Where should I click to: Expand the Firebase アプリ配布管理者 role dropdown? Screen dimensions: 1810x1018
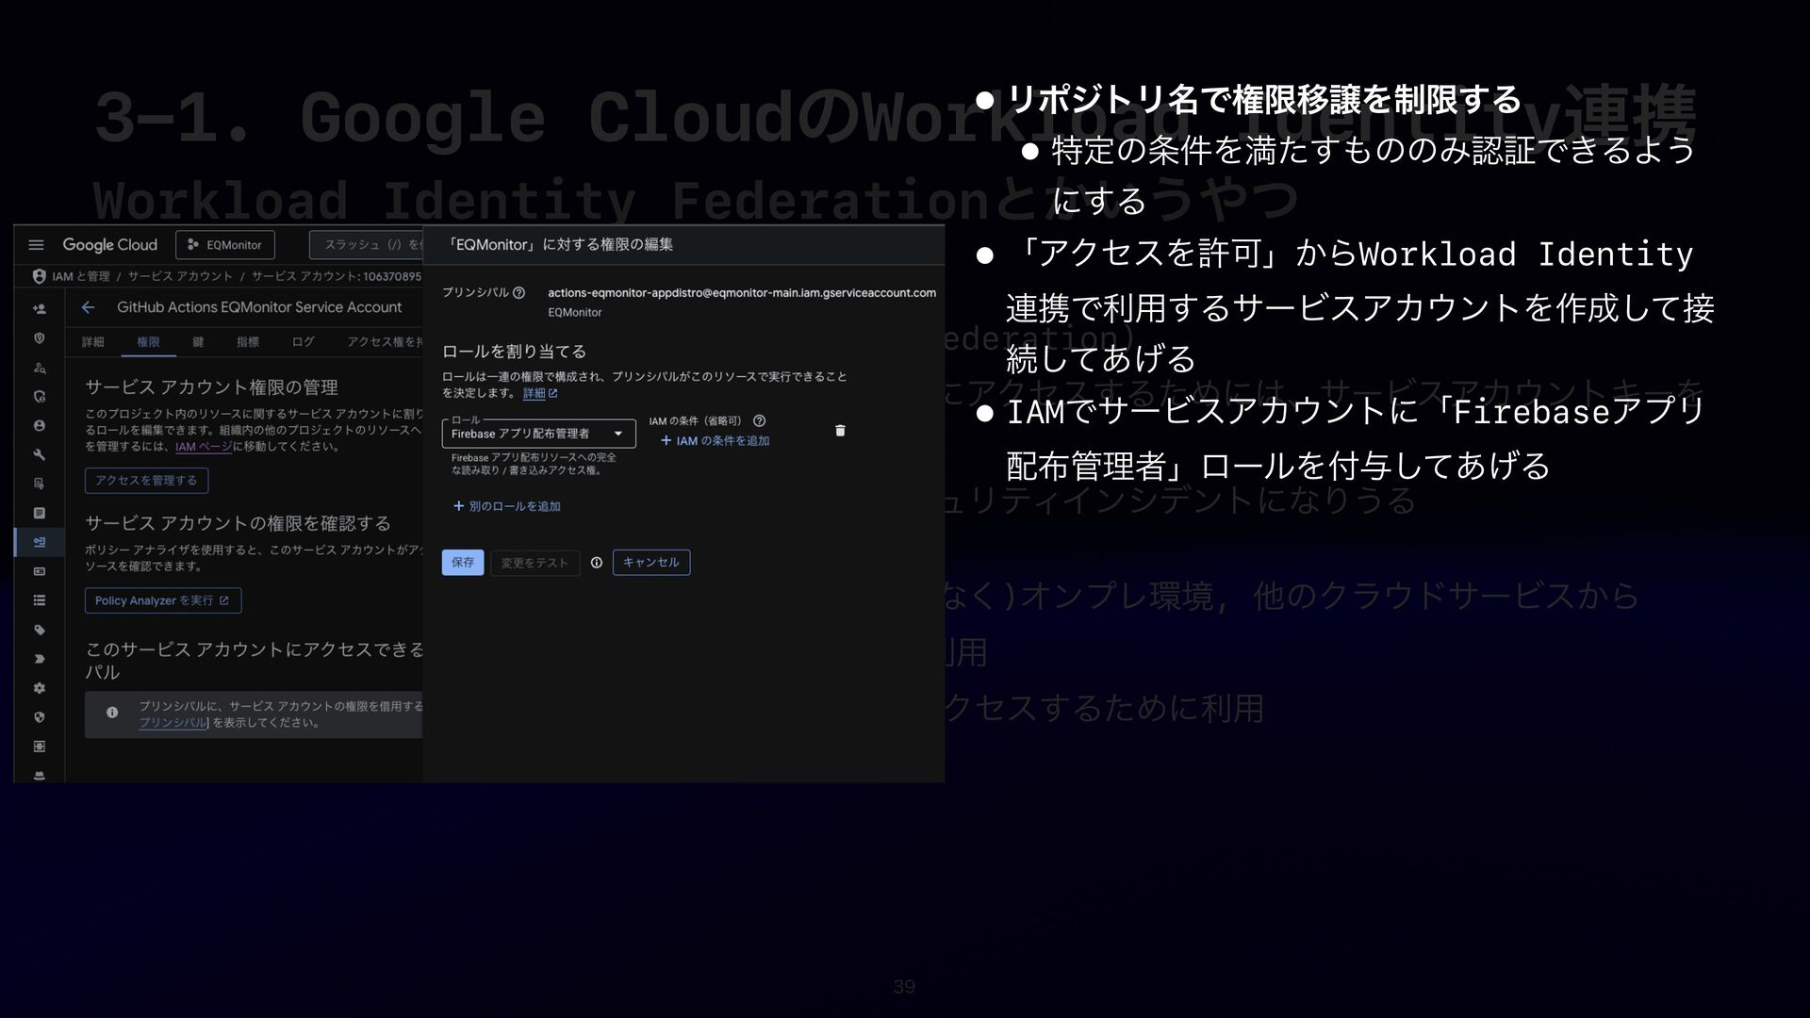[x=538, y=434]
